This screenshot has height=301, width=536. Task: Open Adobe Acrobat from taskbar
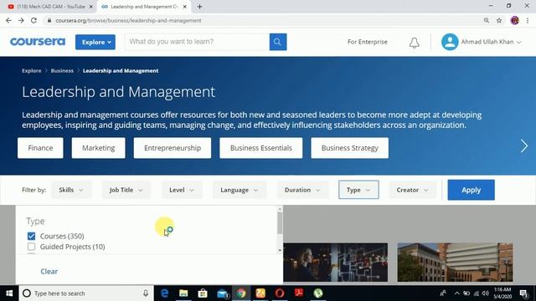click(299, 293)
